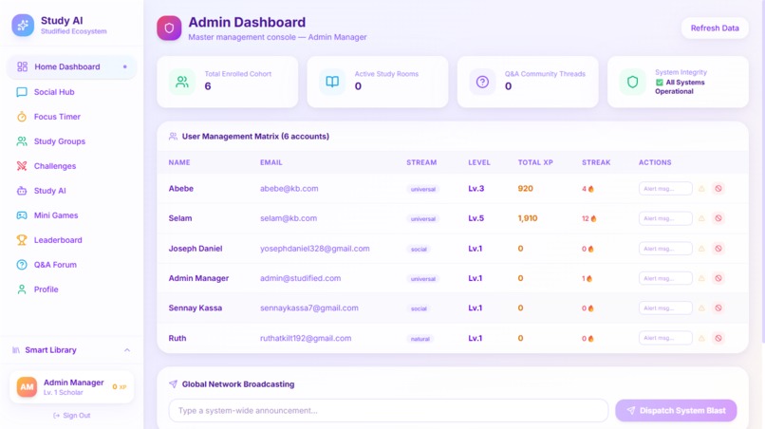Go to Focus Timer

pyautogui.click(x=71, y=117)
